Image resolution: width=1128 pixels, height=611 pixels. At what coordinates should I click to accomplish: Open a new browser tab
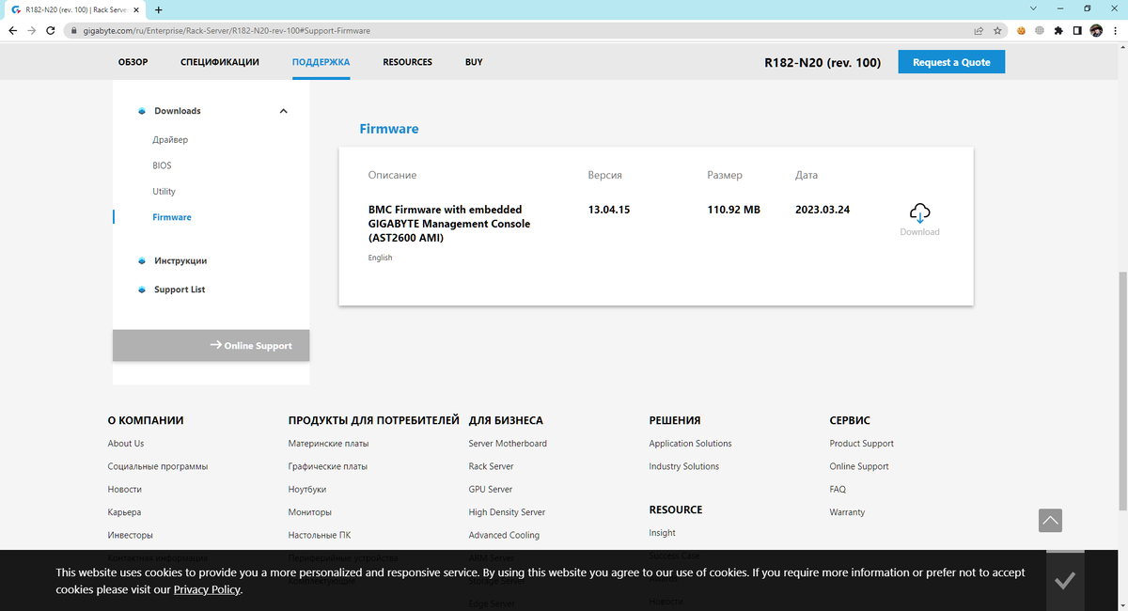pyautogui.click(x=158, y=9)
